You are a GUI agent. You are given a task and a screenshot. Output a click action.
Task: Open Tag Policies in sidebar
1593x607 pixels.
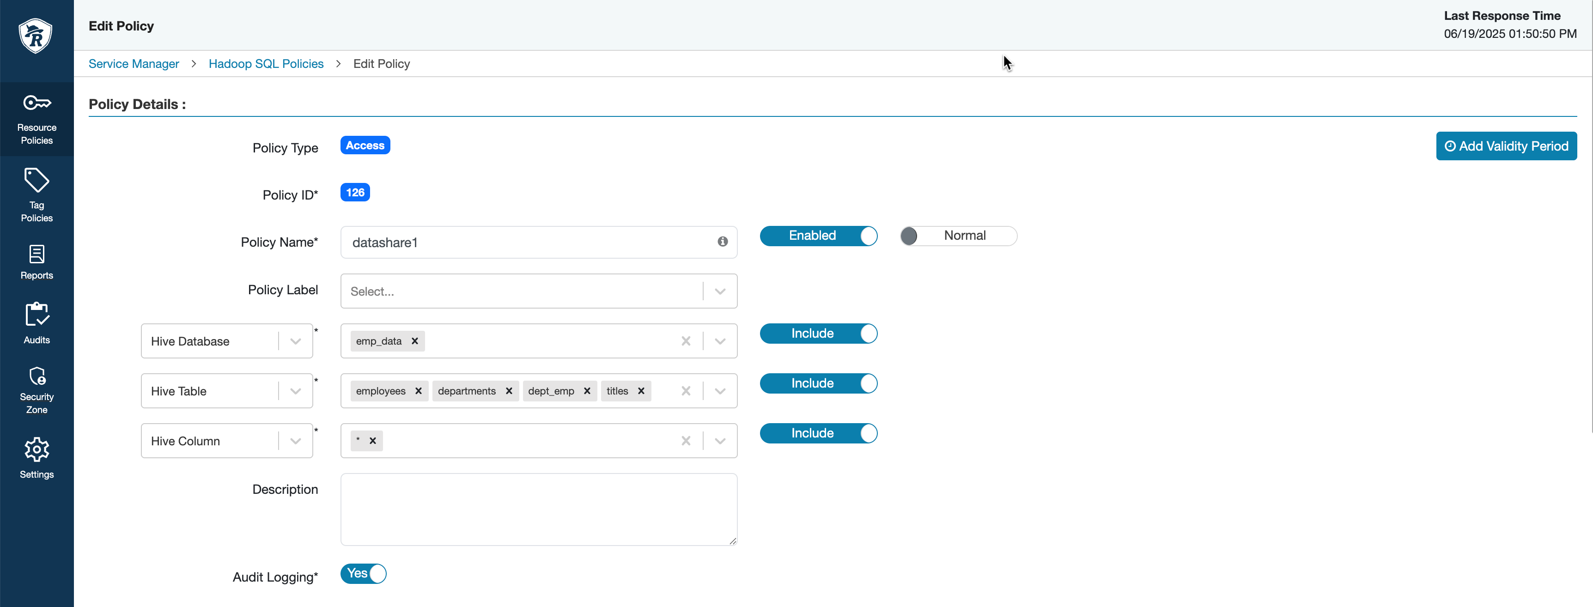pos(36,194)
